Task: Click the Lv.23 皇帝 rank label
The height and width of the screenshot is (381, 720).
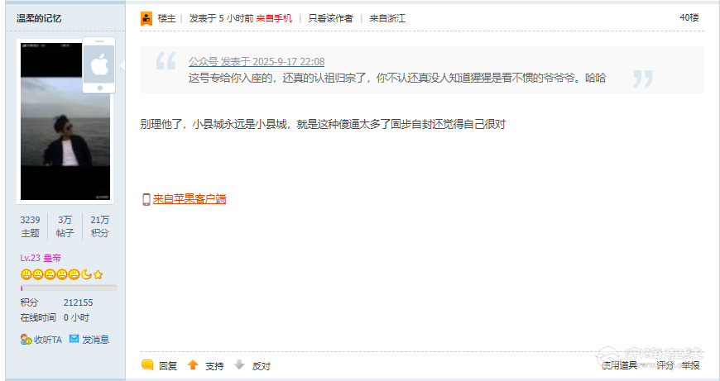Action: click(41, 258)
